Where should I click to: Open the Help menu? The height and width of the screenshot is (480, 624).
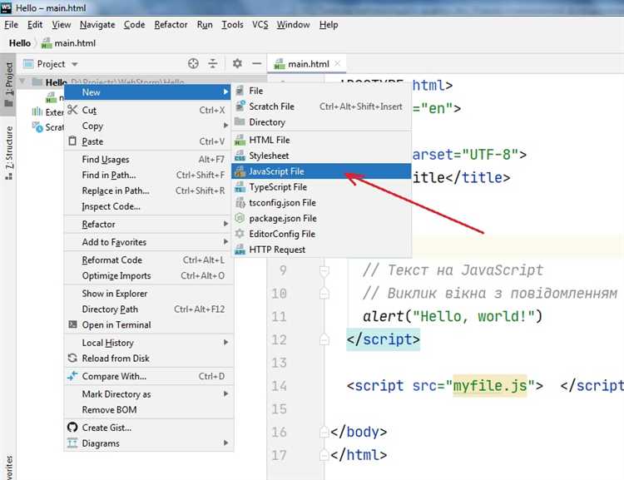coord(329,25)
